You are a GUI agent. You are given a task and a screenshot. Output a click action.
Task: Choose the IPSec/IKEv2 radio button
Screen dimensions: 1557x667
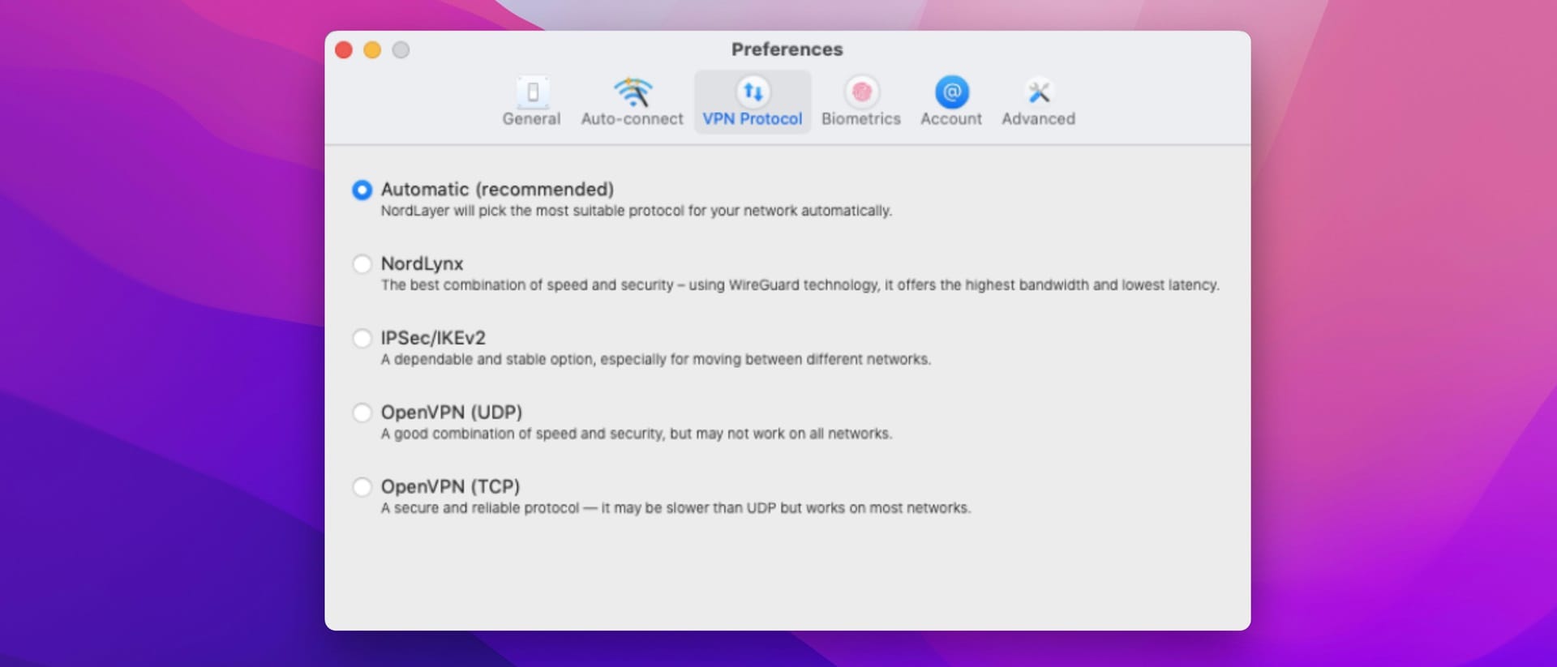362,338
